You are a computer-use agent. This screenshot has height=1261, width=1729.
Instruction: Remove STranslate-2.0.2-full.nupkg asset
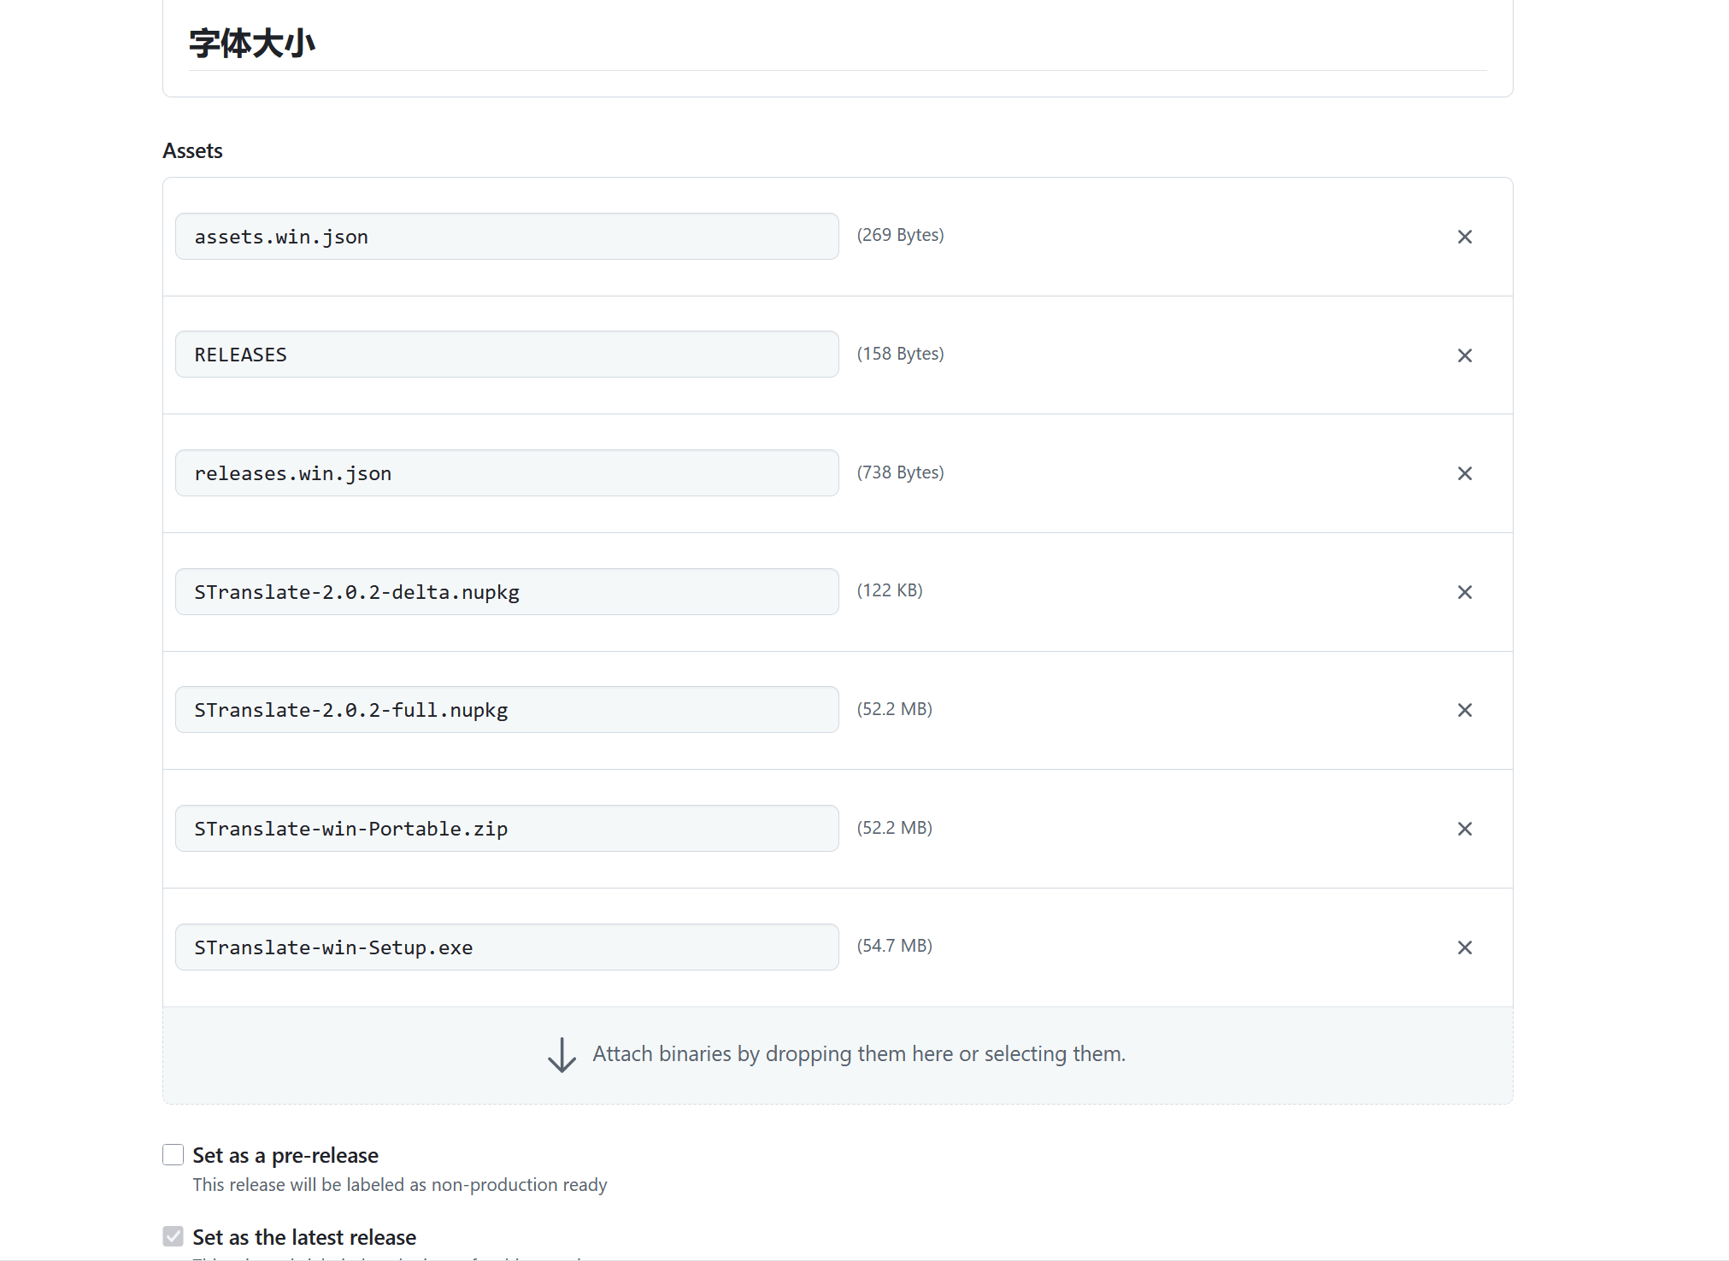click(x=1464, y=710)
